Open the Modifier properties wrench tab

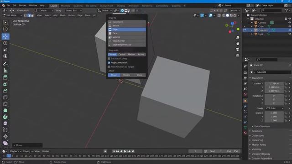click(x=245, y=106)
